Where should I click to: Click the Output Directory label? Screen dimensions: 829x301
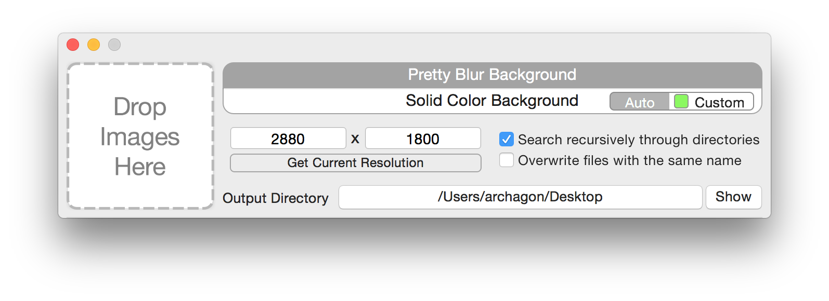click(276, 198)
